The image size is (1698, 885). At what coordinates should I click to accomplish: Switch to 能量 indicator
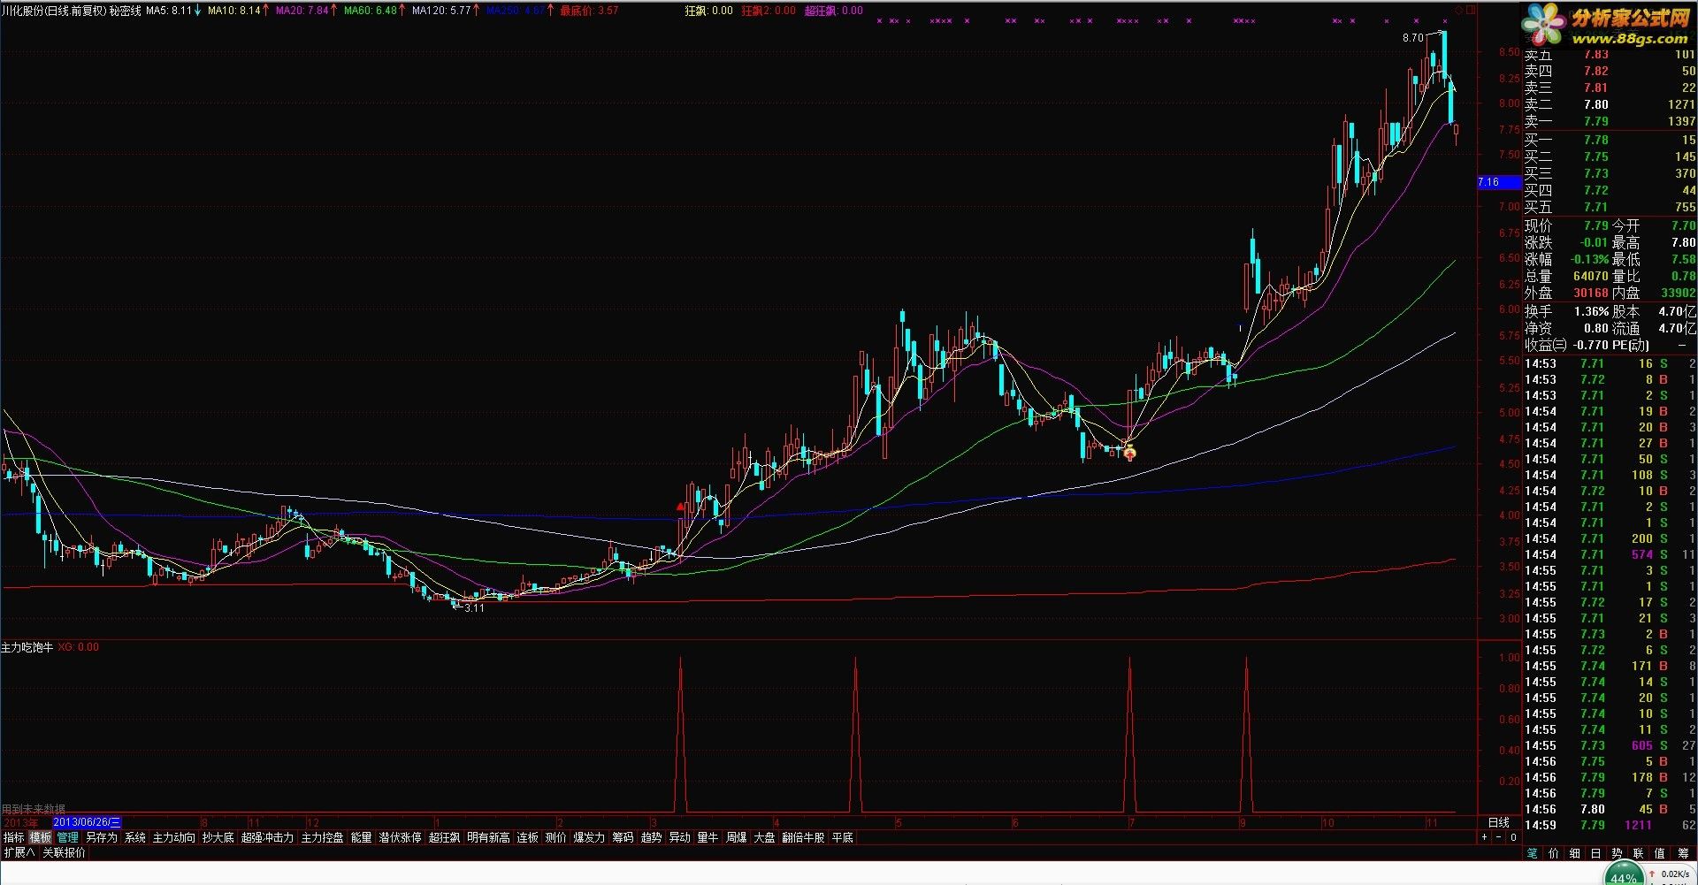tap(361, 837)
